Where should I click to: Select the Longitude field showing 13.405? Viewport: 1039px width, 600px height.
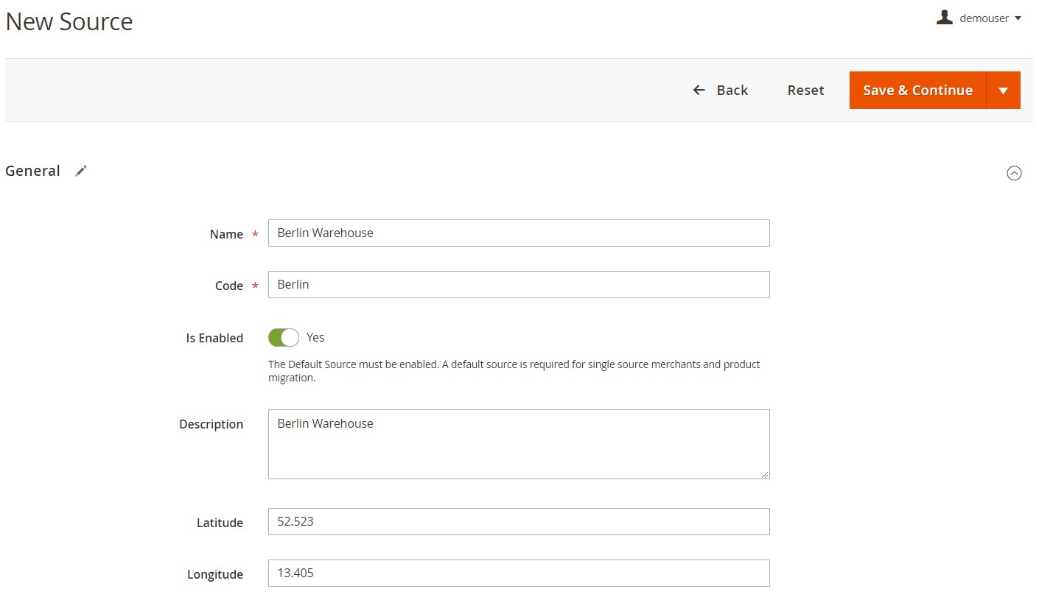519,573
